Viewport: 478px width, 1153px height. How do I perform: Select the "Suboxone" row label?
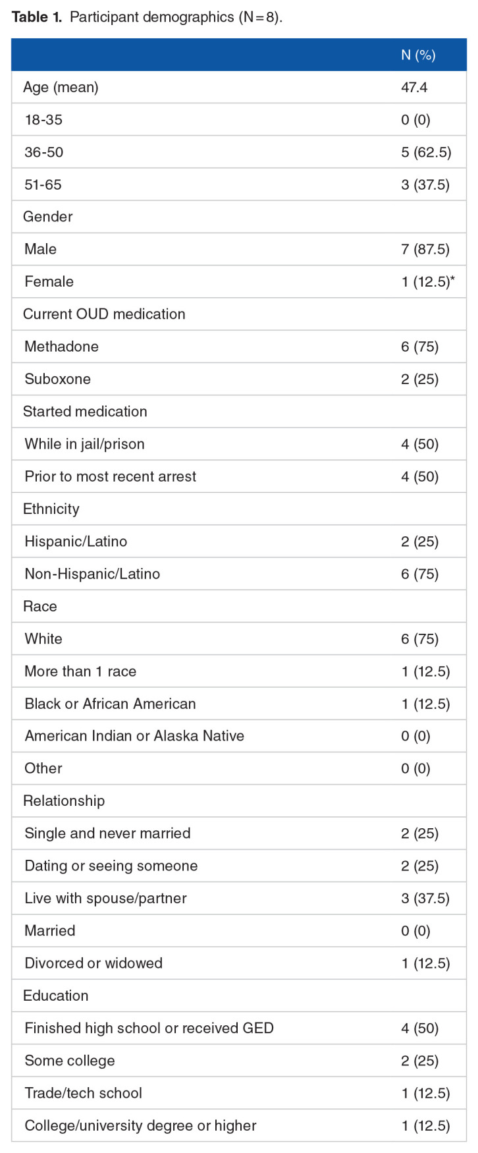coord(58,379)
